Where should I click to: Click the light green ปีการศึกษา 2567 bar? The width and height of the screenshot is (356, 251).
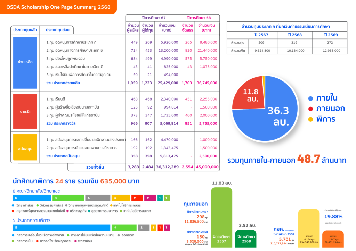point(221,218)
